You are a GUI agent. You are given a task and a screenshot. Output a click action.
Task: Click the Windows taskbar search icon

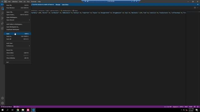(7, 110)
